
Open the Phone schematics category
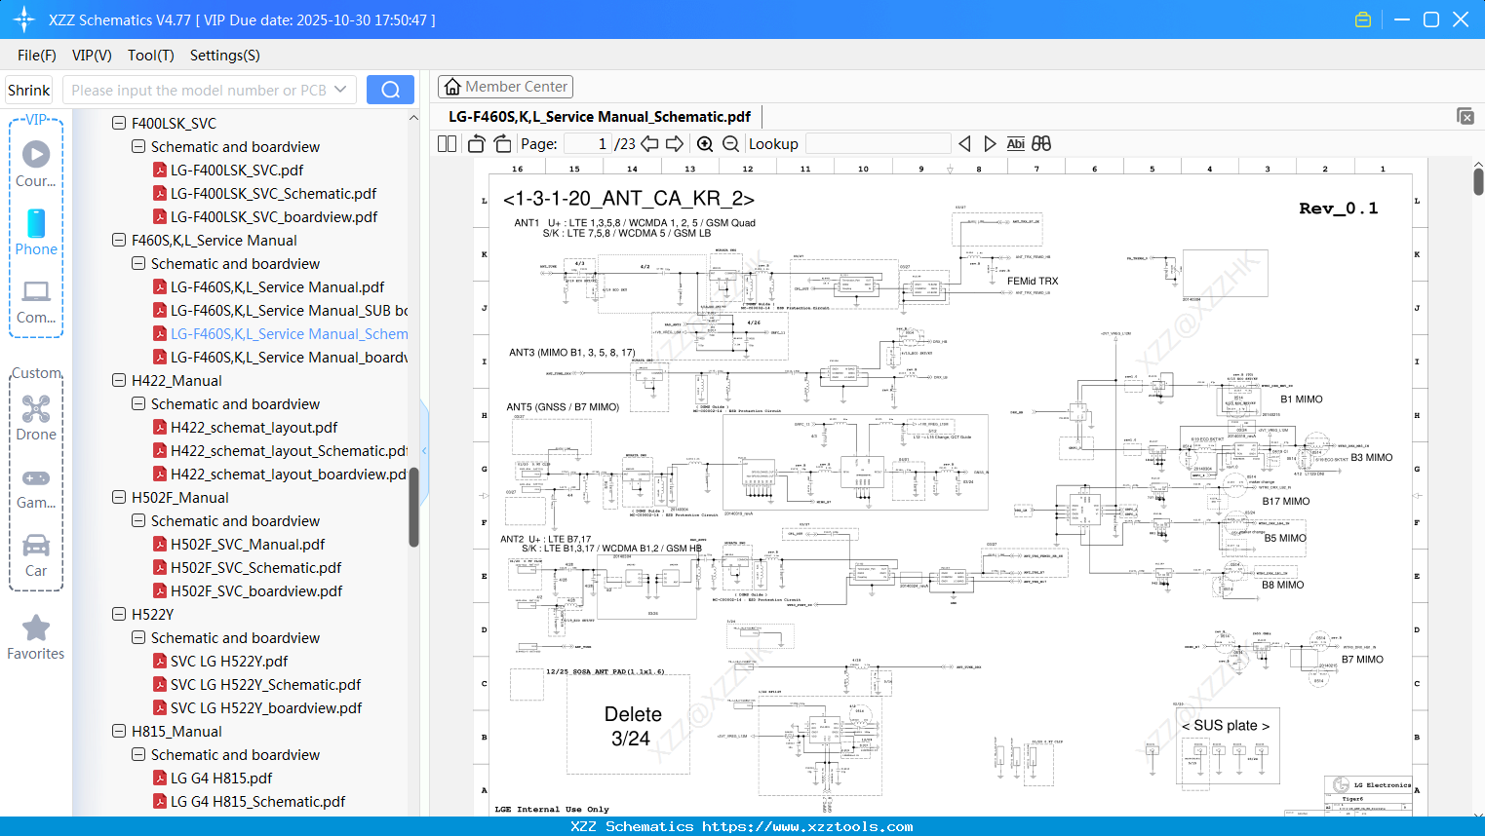pyautogui.click(x=35, y=230)
